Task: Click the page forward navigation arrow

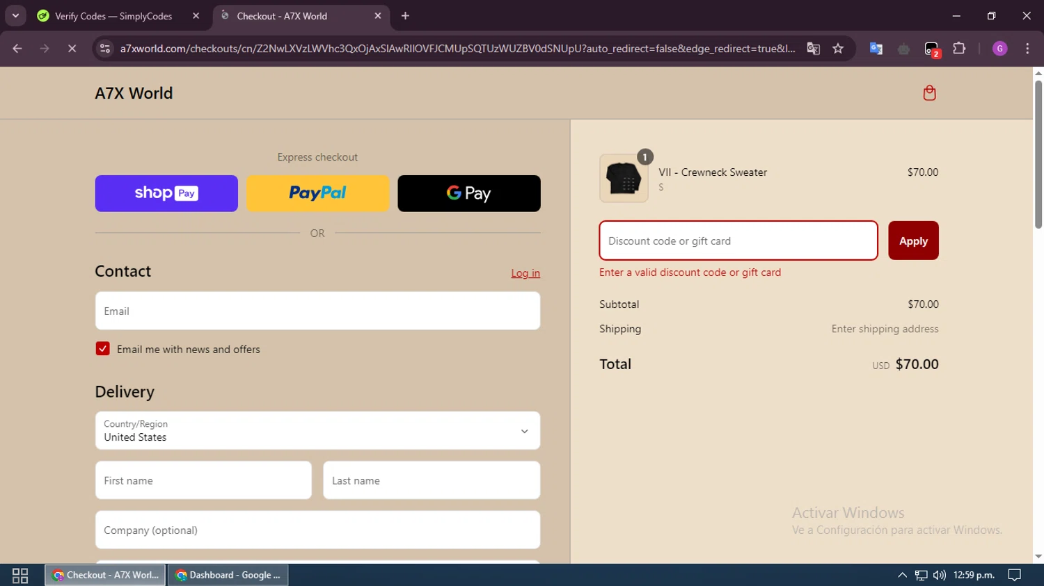Action: coord(45,49)
